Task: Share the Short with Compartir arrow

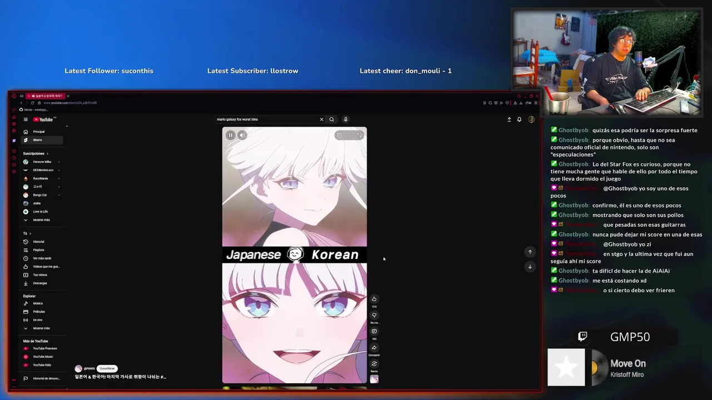Action: pyautogui.click(x=374, y=348)
